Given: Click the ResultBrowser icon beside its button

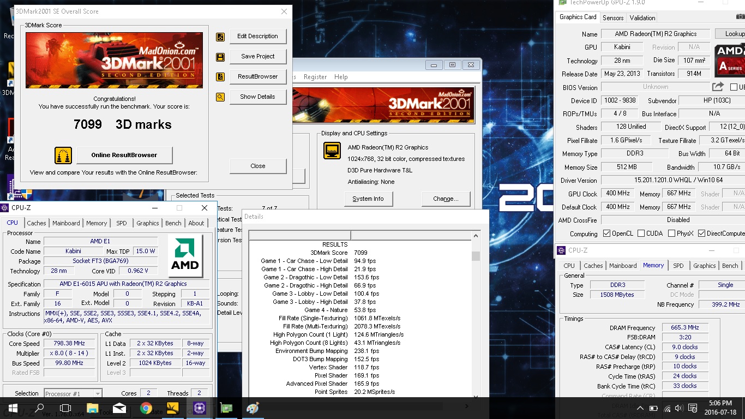Looking at the screenshot, I should 220,77.
